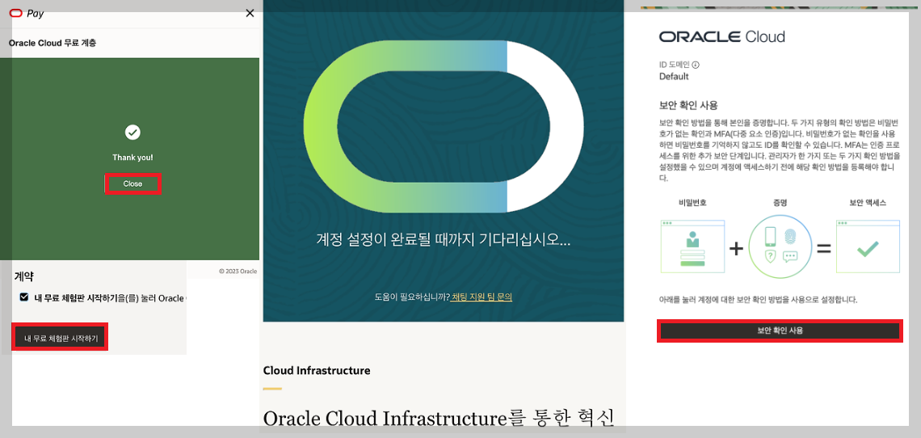Click the 'Default' domain value

674,77
